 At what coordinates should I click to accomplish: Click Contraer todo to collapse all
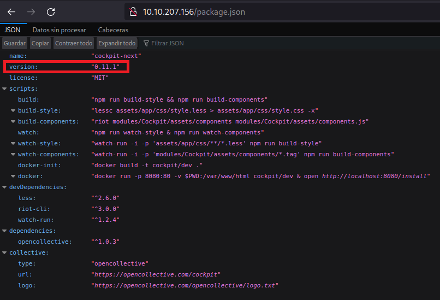coord(74,43)
